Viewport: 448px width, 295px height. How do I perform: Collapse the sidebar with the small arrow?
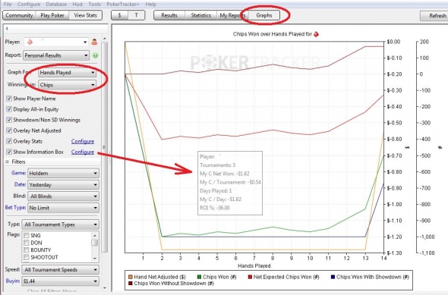pyautogui.click(x=7, y=29)
